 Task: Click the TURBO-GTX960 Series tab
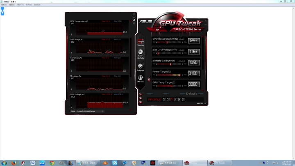[x=187, y=30]
